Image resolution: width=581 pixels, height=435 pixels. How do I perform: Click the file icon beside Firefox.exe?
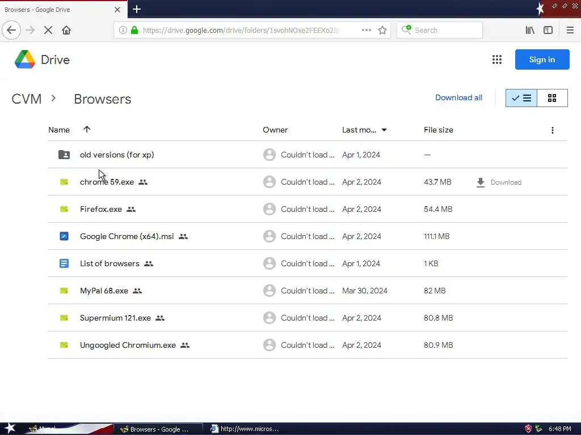(64, 209)
